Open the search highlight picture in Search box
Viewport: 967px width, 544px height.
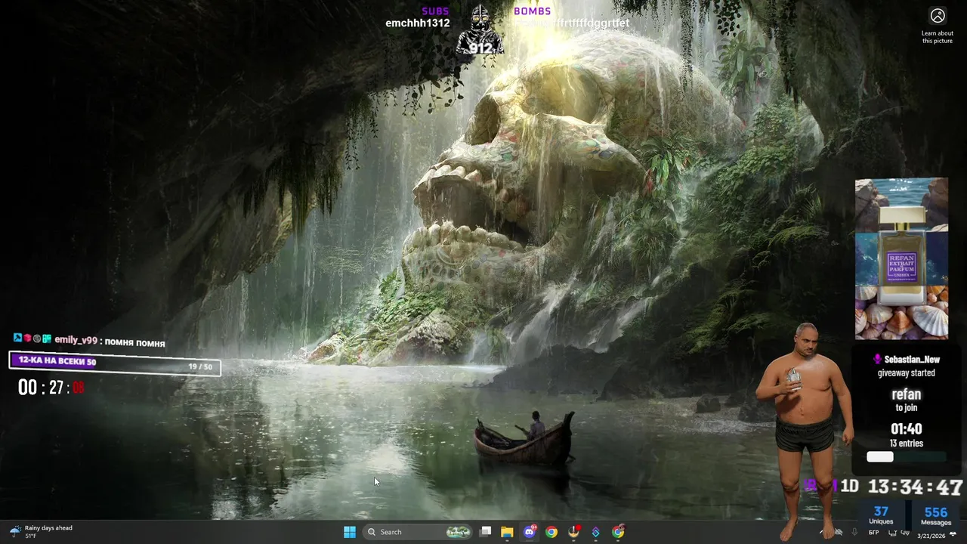point(458,532)
